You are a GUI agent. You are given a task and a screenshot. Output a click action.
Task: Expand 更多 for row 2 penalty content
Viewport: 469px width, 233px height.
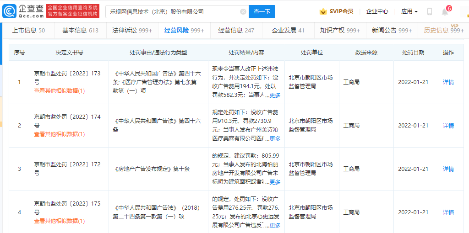275,139
